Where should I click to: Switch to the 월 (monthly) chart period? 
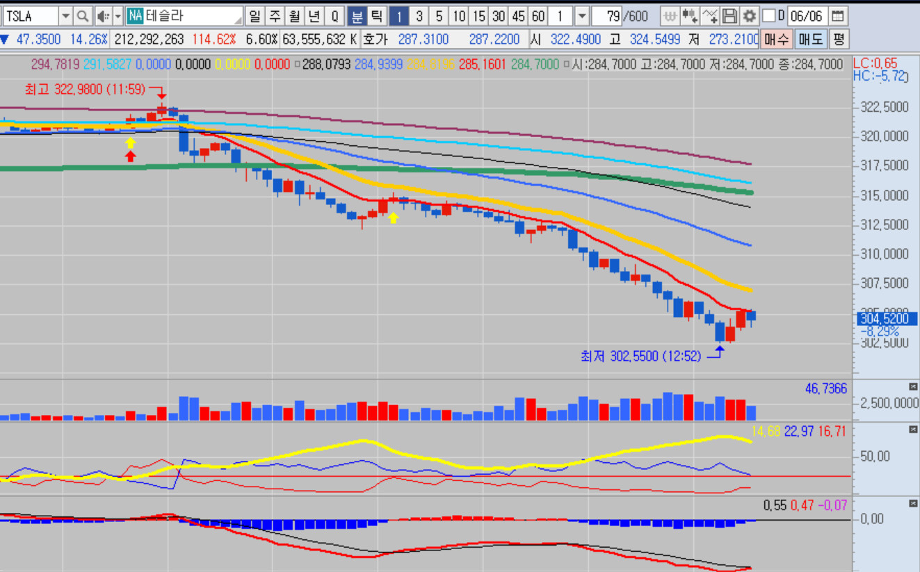click(295, 16)
